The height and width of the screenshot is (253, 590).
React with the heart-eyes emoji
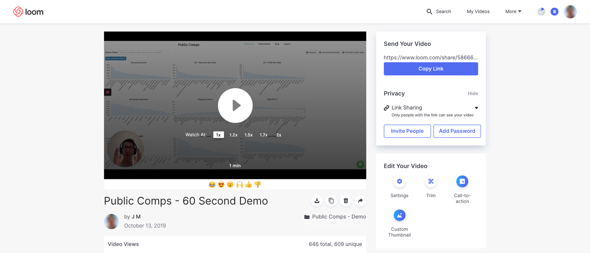[x=221, y=185]
